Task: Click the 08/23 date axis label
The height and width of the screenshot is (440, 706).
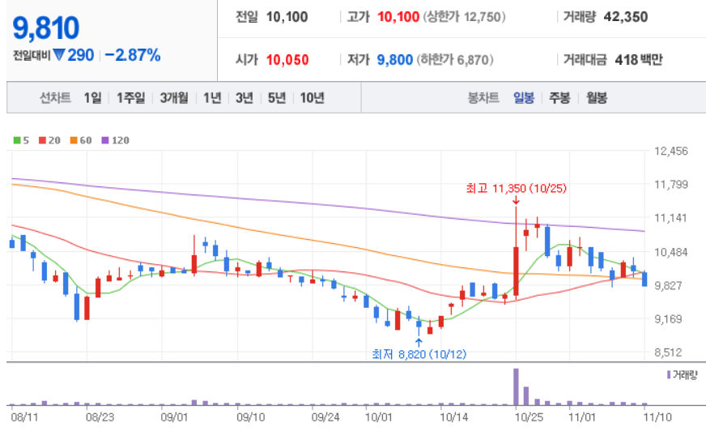Action: pos(100,417)
